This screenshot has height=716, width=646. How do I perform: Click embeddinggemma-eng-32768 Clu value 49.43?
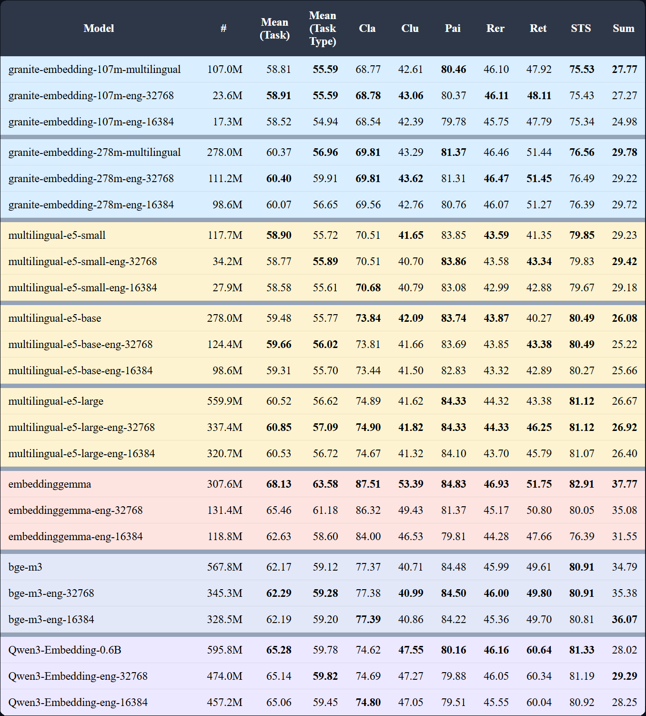[x=411, y=511]
